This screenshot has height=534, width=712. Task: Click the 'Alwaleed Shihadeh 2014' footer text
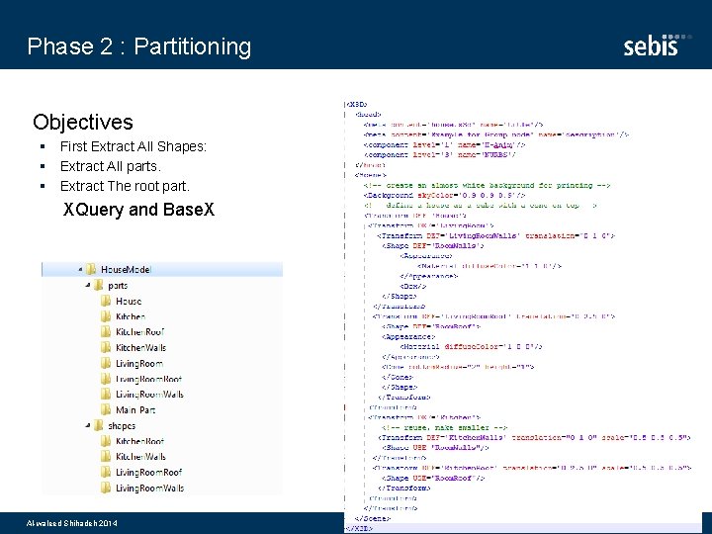pos(72,523)
